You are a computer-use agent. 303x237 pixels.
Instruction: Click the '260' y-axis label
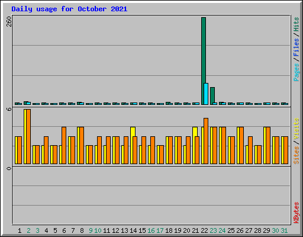[x=9, y=21]
